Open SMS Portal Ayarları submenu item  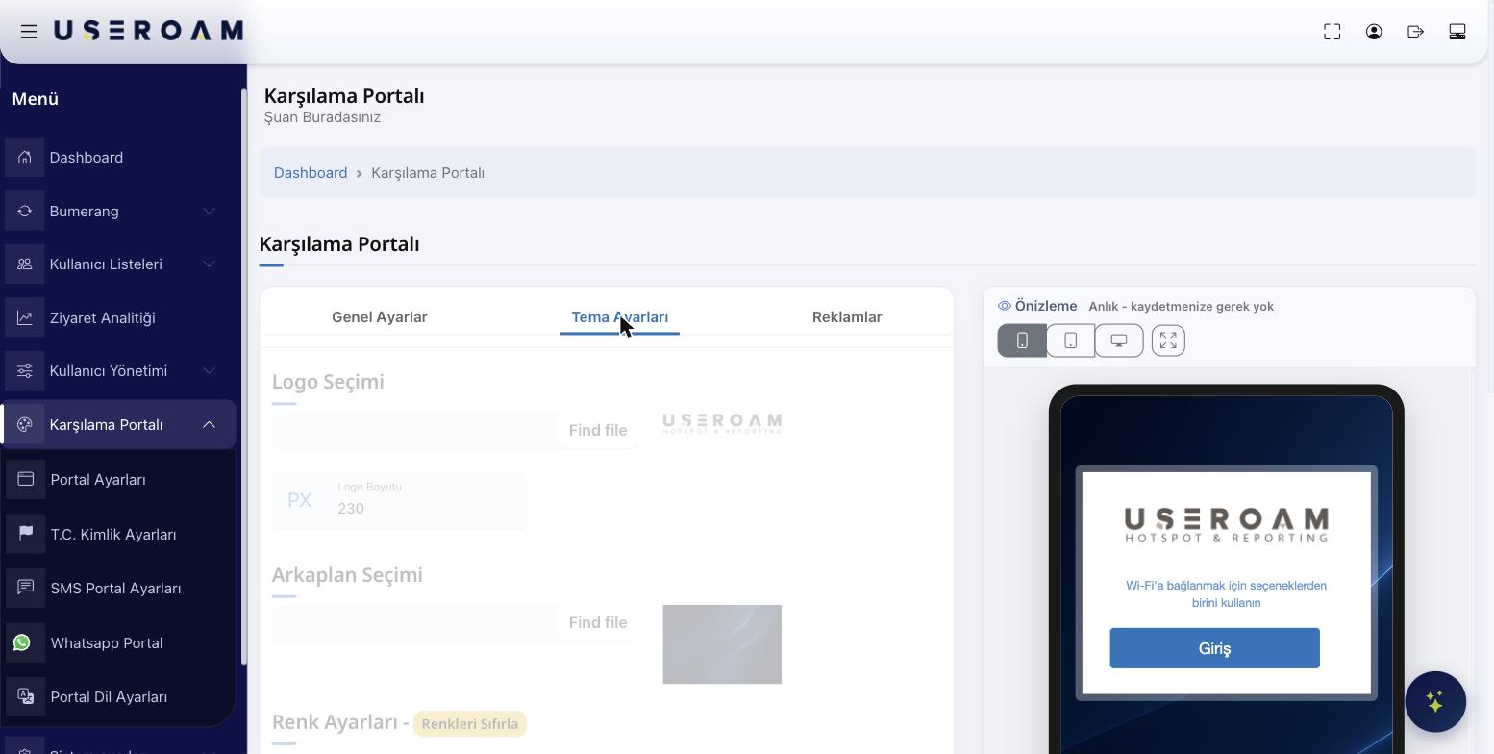(x=115, y=588)
